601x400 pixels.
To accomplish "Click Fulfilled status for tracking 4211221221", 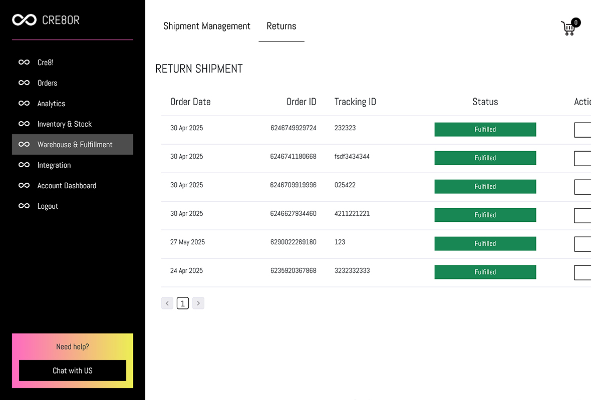I will click(485, 215).
